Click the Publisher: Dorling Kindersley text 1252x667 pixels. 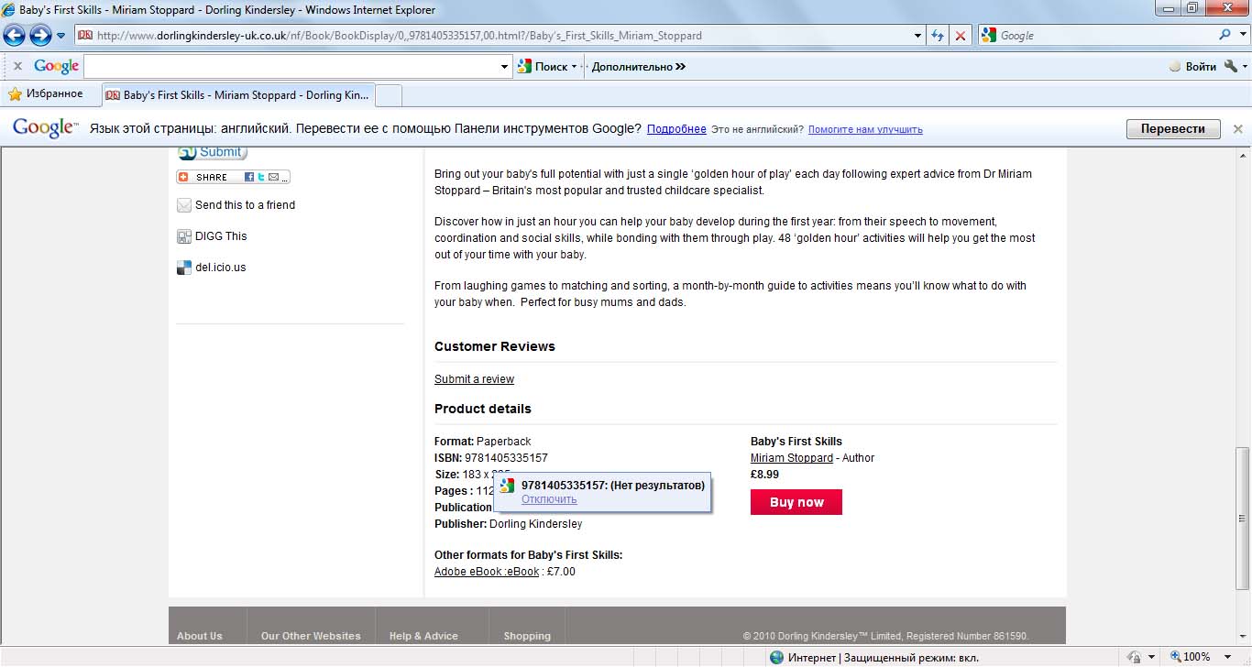pos(508,524)
